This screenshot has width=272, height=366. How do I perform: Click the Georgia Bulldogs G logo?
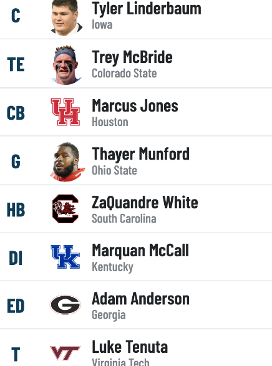66,305
